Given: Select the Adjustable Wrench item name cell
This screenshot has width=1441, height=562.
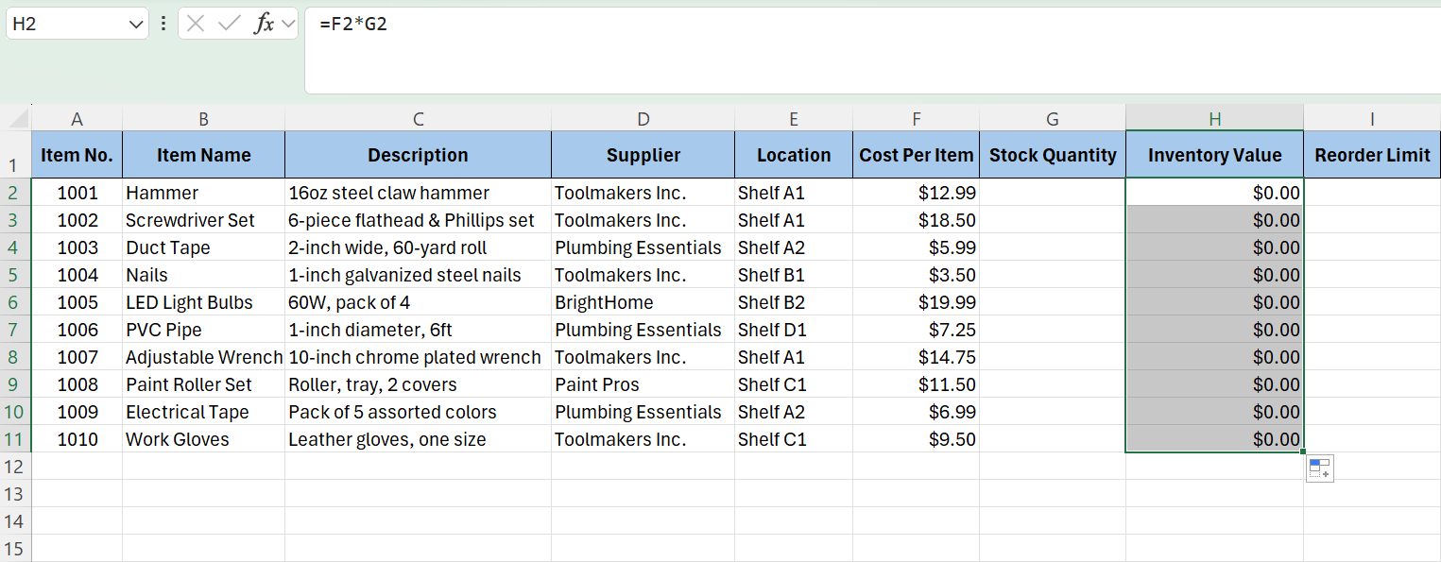Looking at the screenshot, I should coord(203,357).
